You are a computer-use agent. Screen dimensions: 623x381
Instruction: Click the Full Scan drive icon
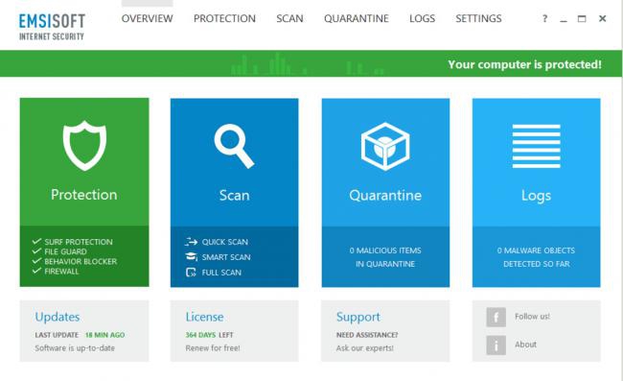[x=191, y=272]
